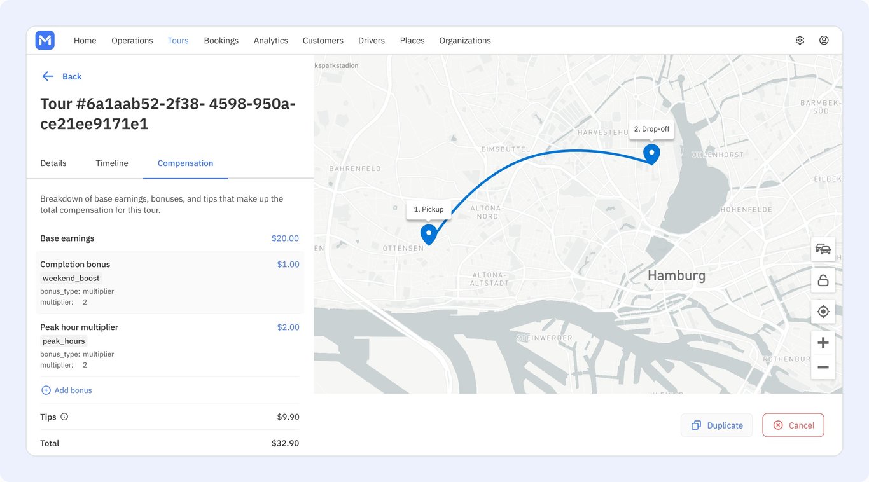Click the peak_hours tag
869x482 pixels.
point(64,341)
